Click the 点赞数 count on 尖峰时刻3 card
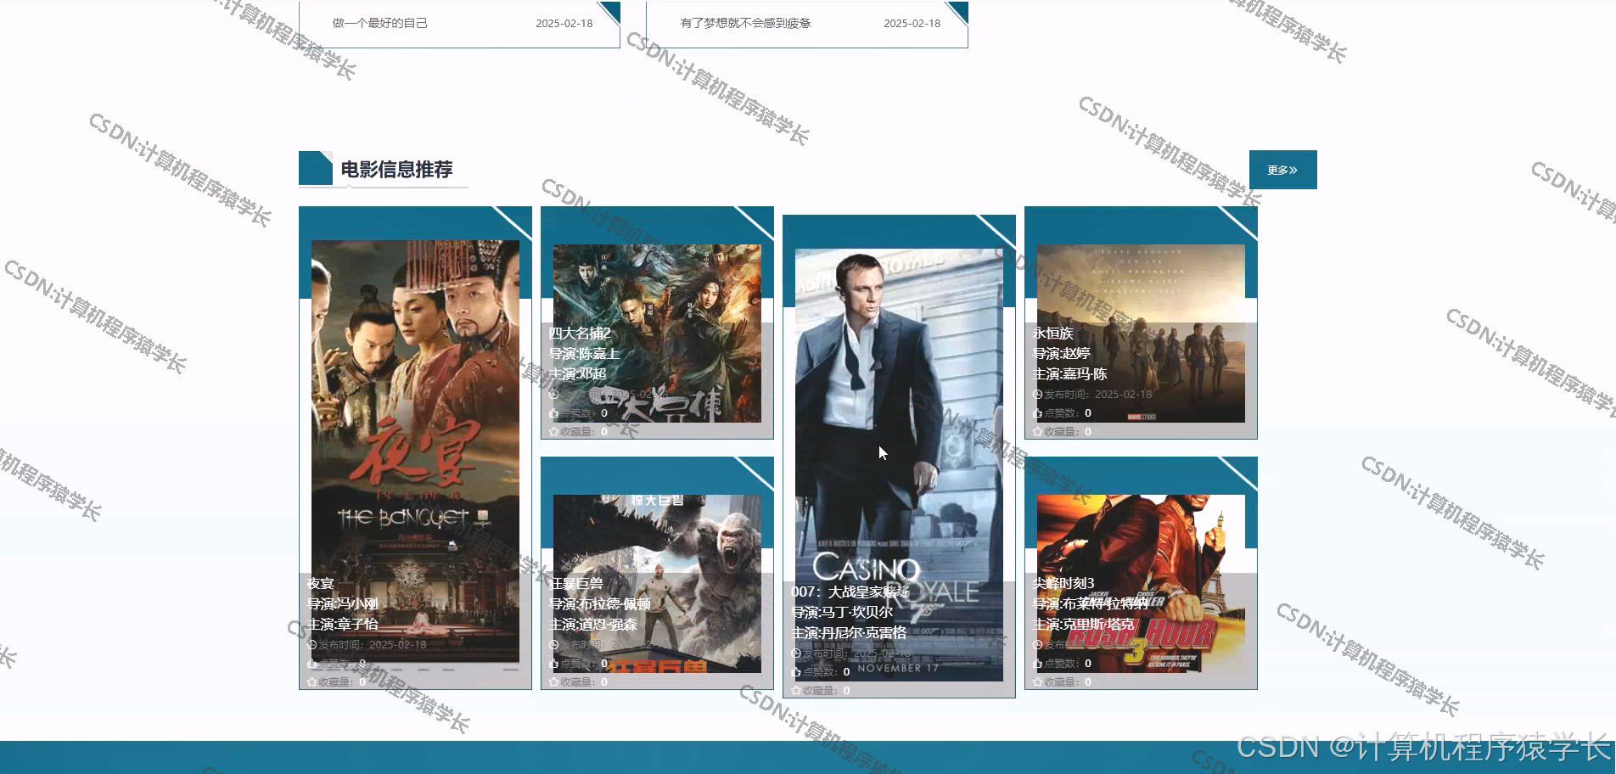This screenshot has height=774, width=1616. (x=1088, y=664)
